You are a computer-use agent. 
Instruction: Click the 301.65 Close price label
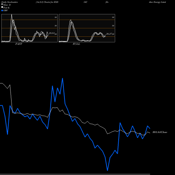pyautogui.click(x=160, y=132)
